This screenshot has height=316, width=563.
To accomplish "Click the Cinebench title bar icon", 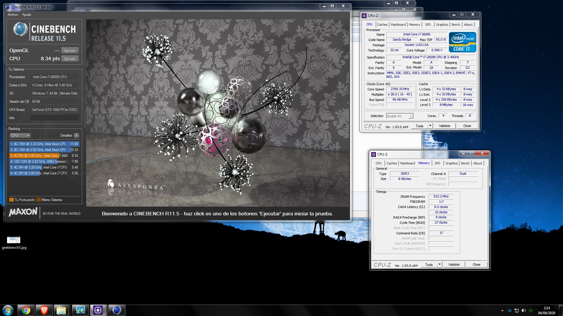I will 8,7.
